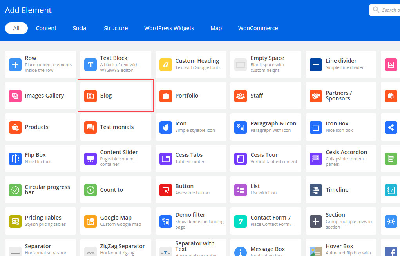Open the WooCommerce filter tab

coord(258,28)
